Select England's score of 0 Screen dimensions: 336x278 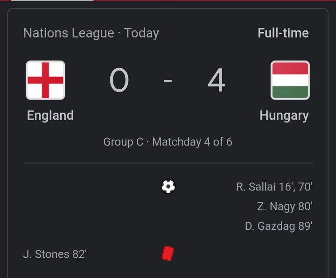coord(119,80)
